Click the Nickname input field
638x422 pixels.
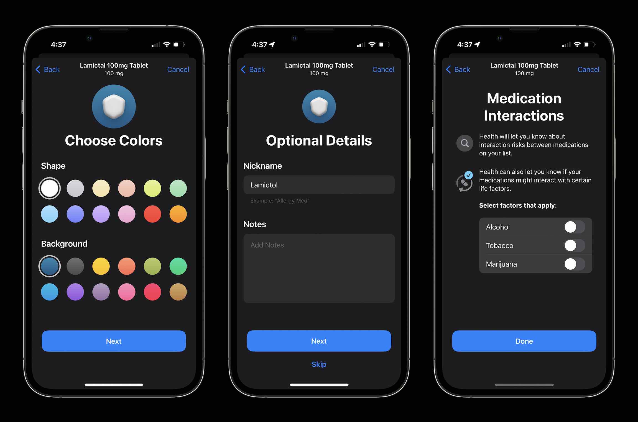click(319, 185)
